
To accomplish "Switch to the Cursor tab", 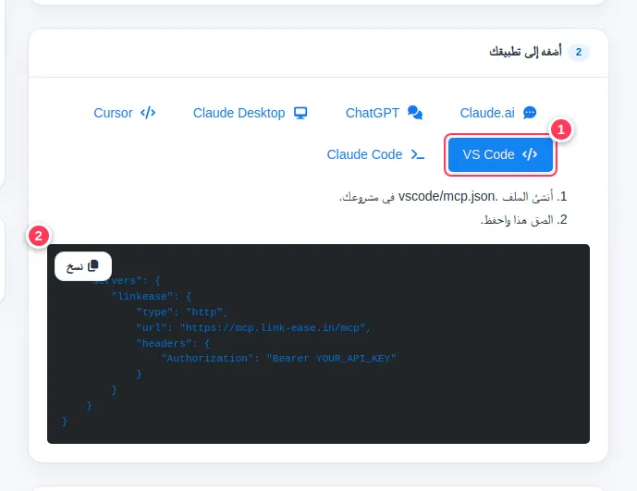I will [124, 113].
